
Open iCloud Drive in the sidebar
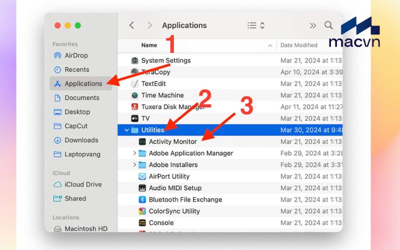[x=80, y=184]
